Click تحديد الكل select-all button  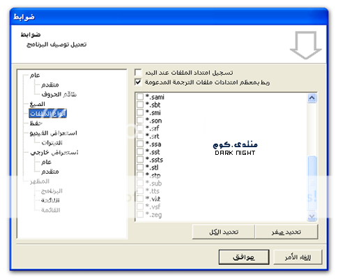click(224, 232)
